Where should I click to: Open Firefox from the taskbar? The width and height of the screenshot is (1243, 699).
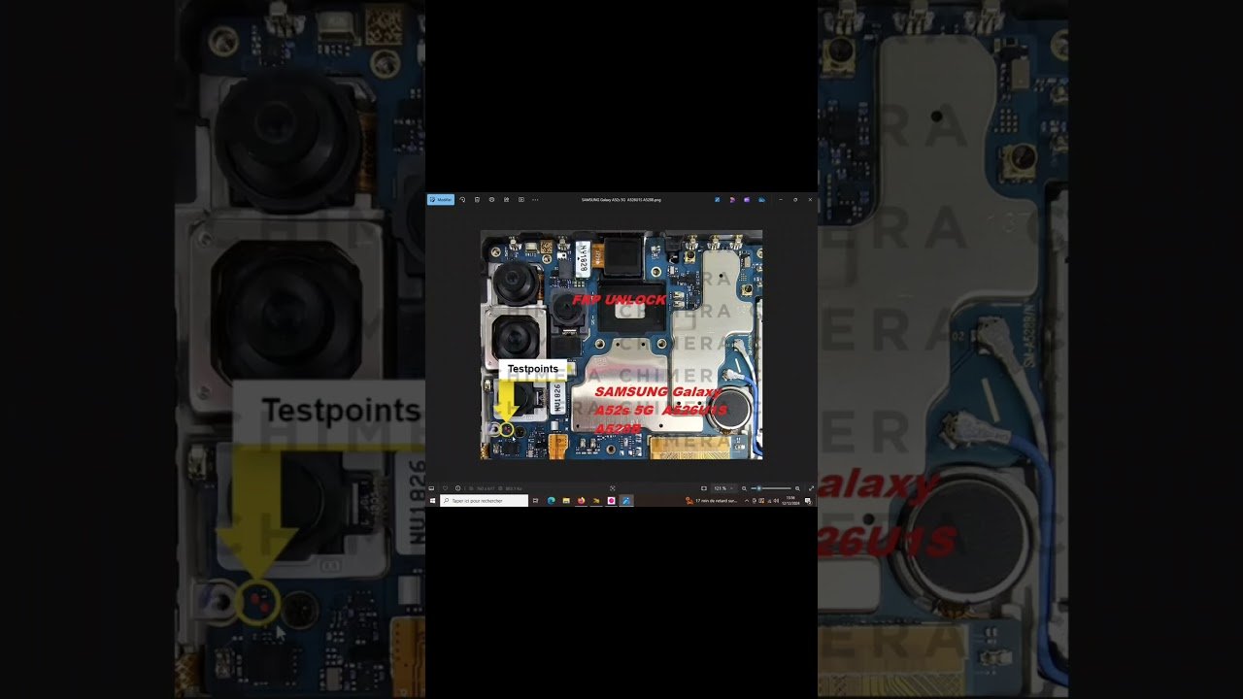click(x=581, y=501)
